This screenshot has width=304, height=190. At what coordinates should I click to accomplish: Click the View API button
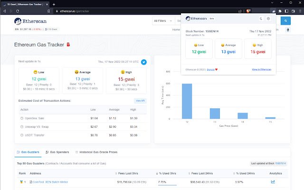pos(140,101)
